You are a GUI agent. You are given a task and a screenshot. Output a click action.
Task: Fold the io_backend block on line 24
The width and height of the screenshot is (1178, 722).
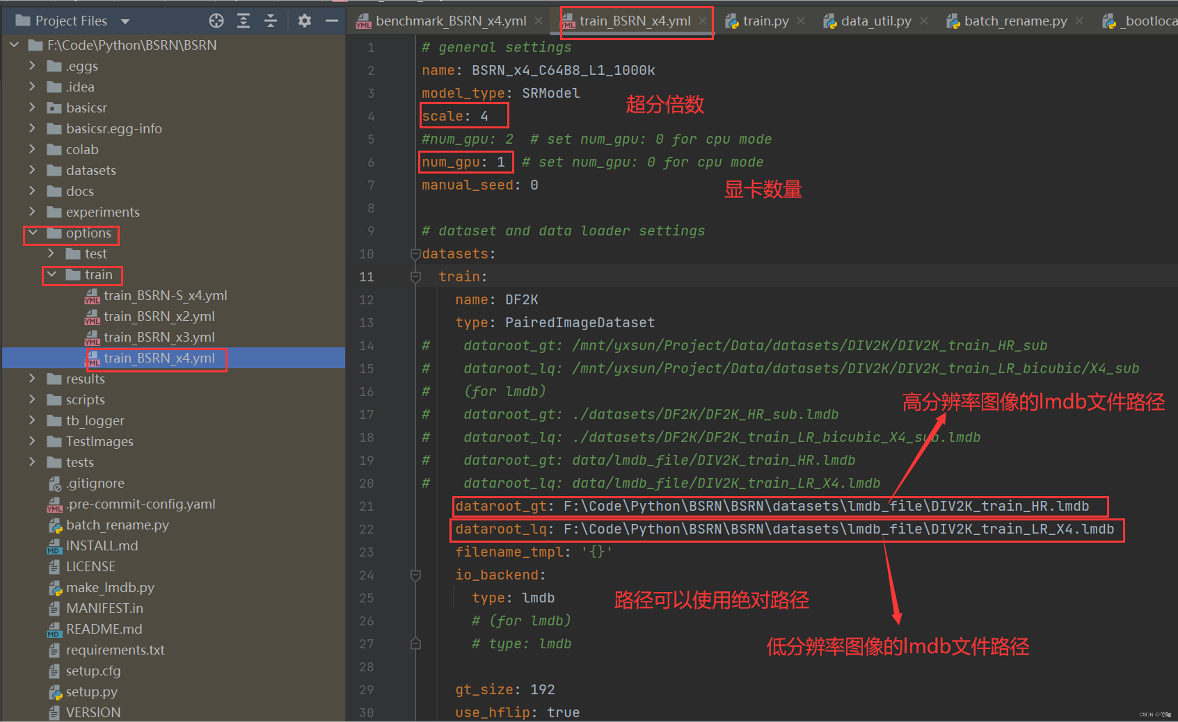(x=415, y=575)
